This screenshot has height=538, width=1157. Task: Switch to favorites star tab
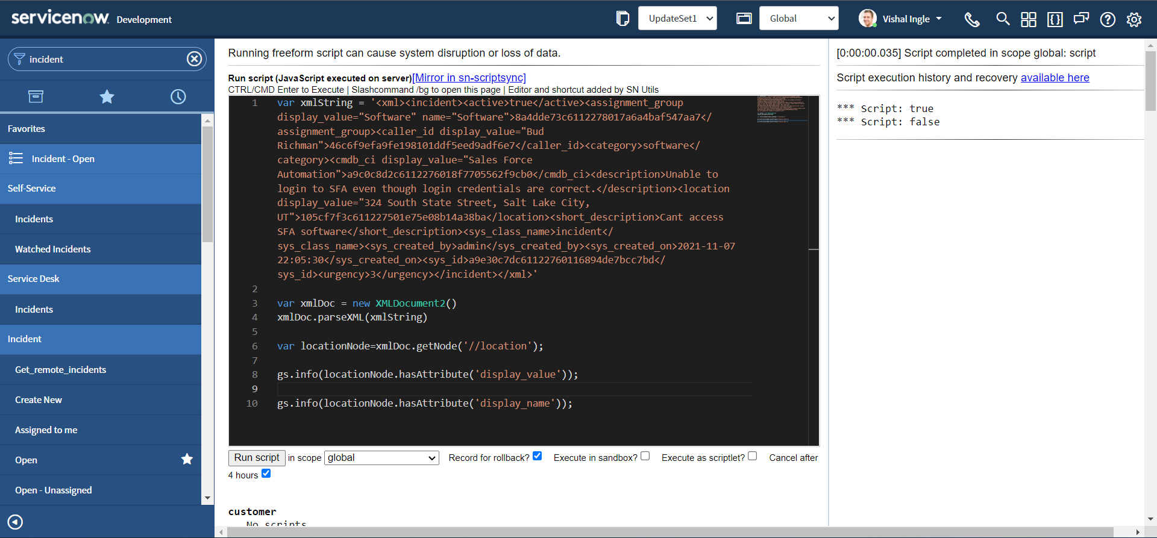click(x=107, y=96)
